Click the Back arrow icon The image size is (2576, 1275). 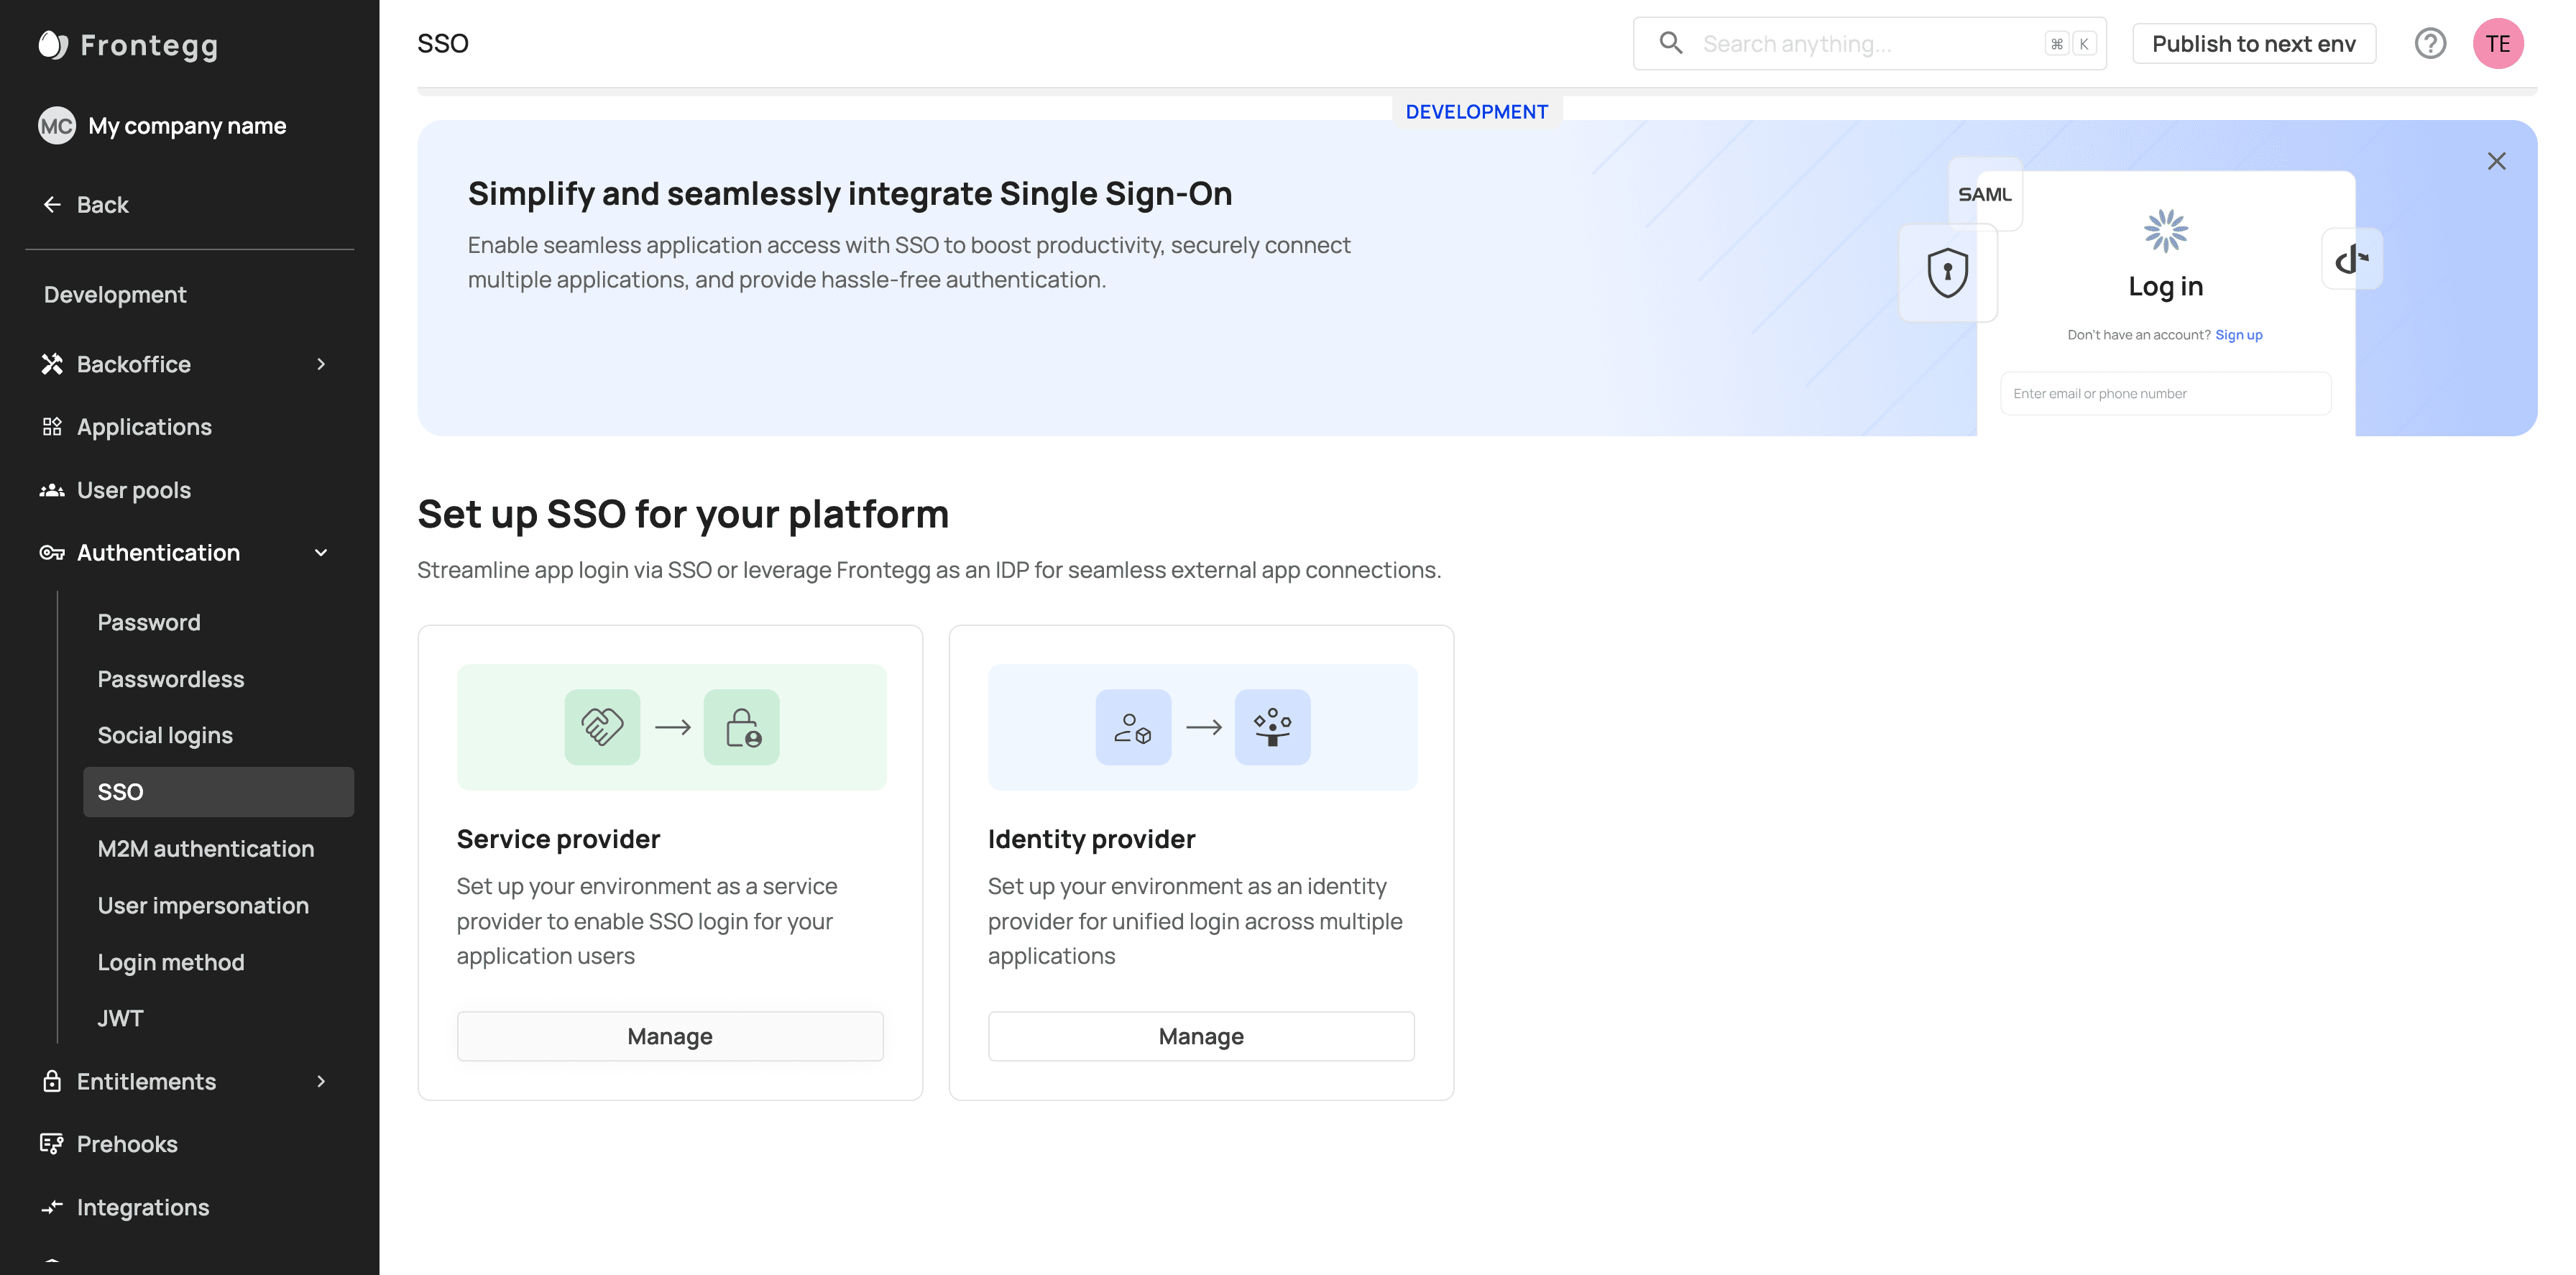(52, 205)
